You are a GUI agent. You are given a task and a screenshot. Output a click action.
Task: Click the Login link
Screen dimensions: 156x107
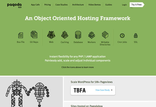pos(124,5)
